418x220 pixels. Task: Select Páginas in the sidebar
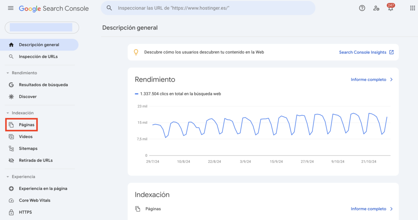click(26, 125)
